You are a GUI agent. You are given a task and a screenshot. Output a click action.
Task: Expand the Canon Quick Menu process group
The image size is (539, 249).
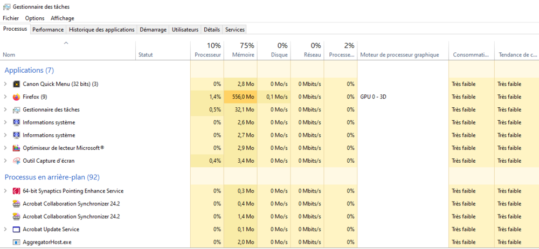click(5, 84)
